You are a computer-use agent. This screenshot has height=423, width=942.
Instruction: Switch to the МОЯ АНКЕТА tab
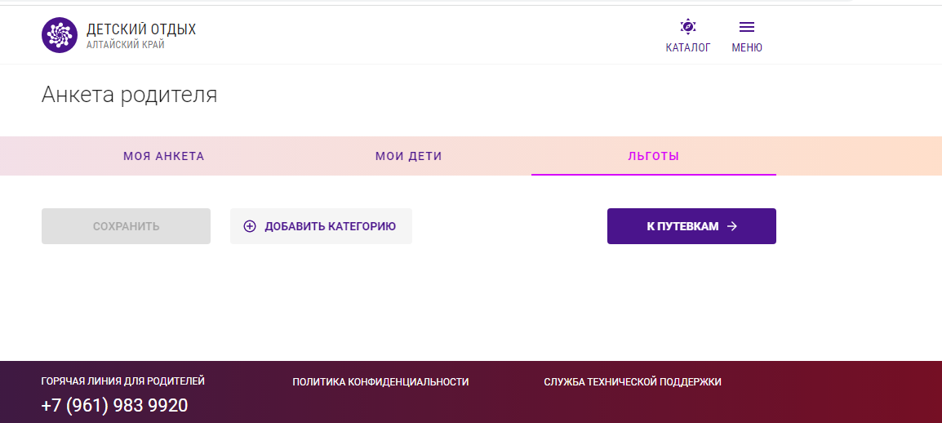pyautogui.click(x=164, y=156)
